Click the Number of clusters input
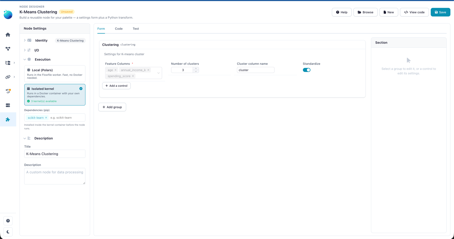This screenshot has height=239, width=454. [x=182, y=70]
